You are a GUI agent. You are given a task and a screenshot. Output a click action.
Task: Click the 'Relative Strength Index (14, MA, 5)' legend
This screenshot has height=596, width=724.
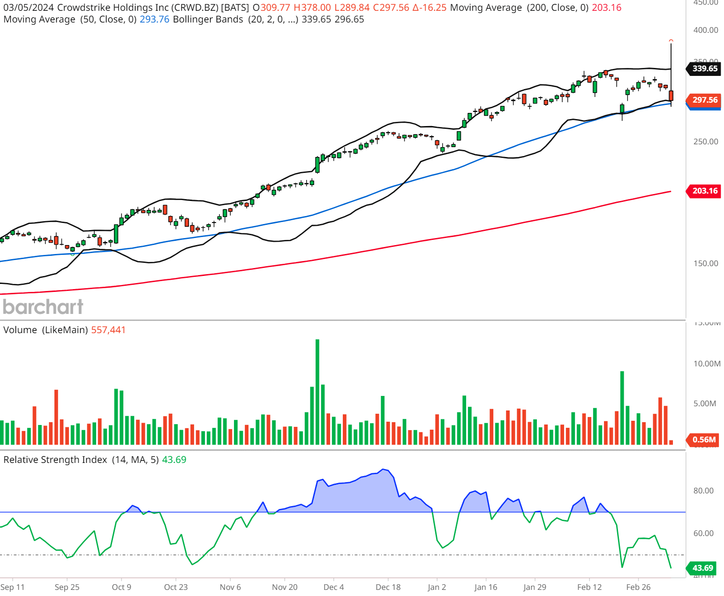pos(81,460)
